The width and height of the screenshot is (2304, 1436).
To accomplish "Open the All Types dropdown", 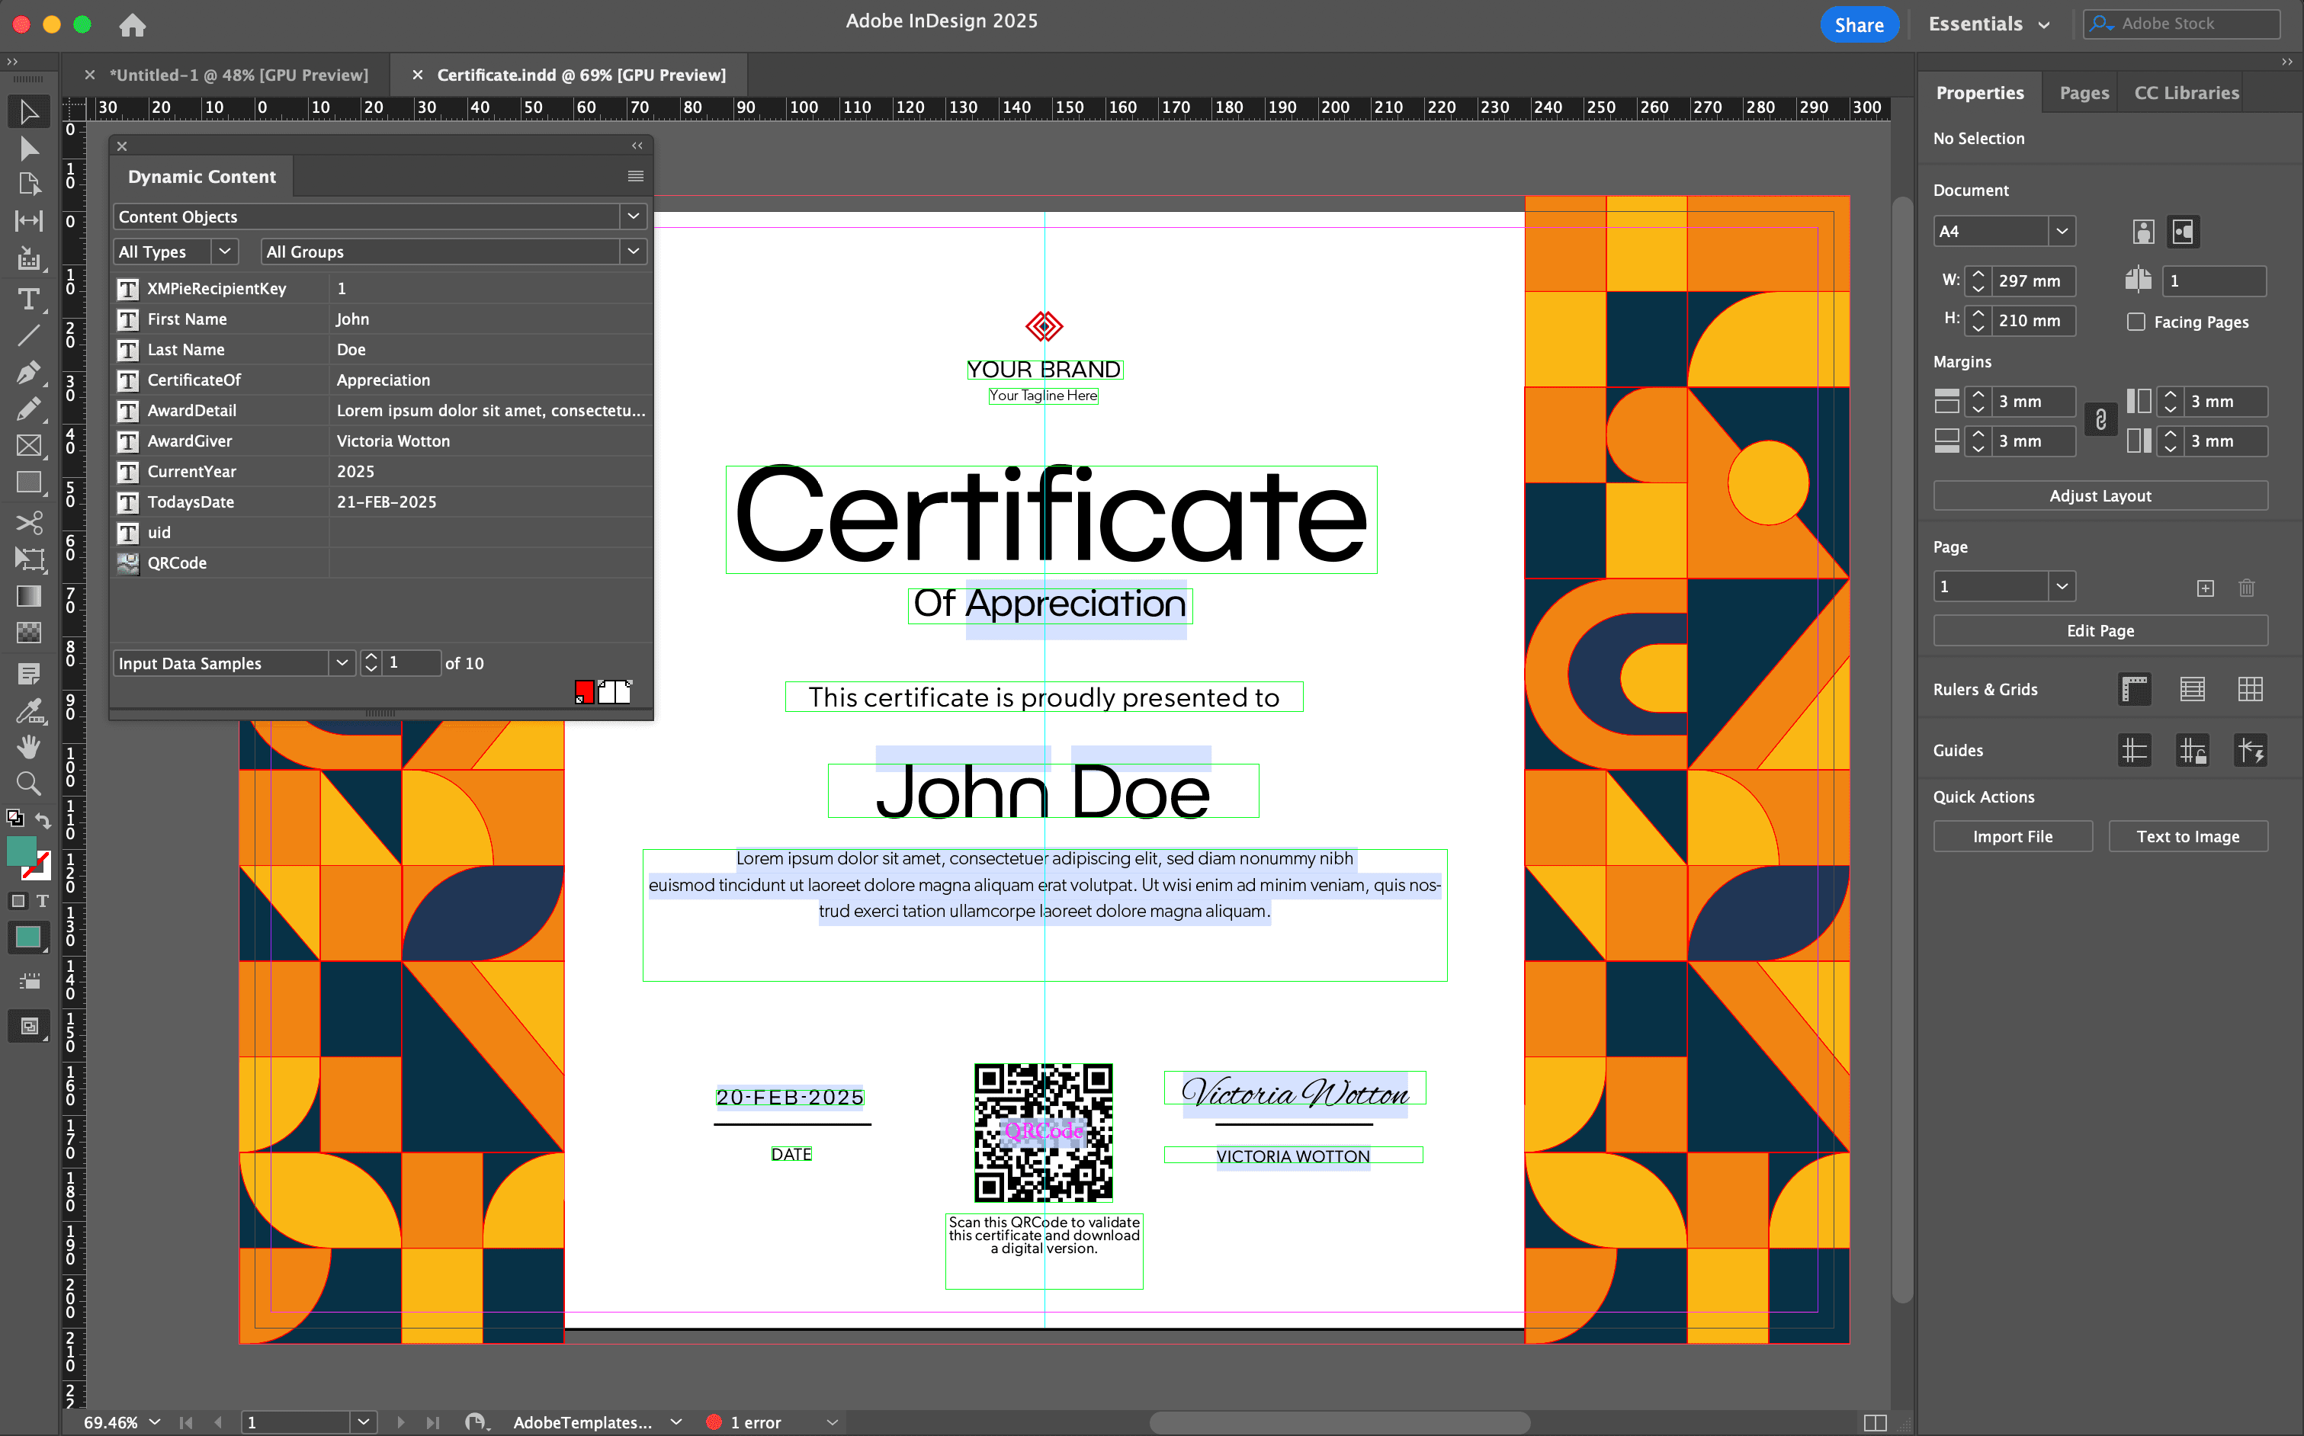I will [x=225, y=251].
